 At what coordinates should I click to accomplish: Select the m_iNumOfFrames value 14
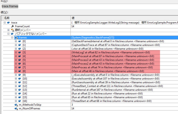click(x=73, y=108)
